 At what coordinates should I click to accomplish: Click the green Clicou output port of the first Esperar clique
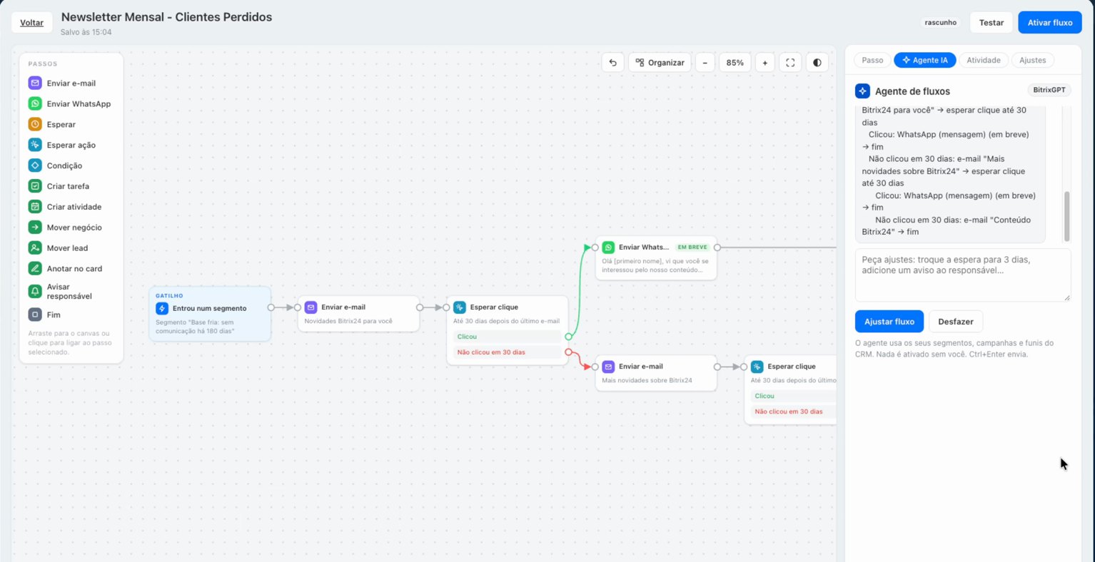tap(568, 337)
